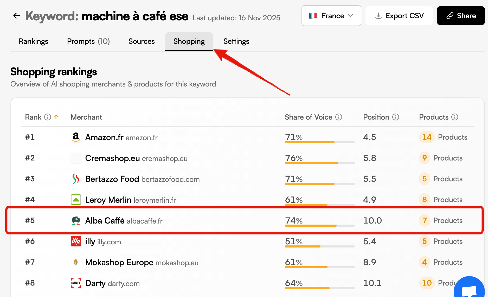Image resolution: width=488 pixels, height=297 pixels.
Task: Click the Position column info icon
Action: 396,117
